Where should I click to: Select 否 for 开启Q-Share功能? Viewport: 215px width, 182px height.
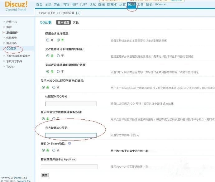[54, 150]
